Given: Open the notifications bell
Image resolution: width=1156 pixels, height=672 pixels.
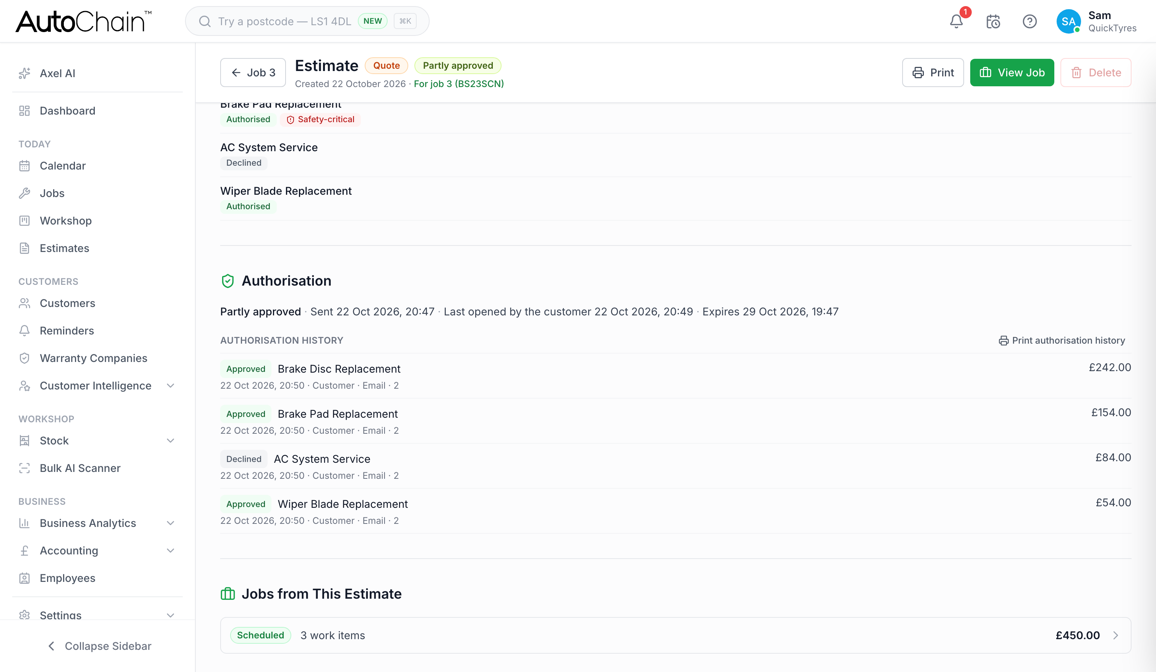Looking at the screenshot, I should pyautogui.click(x=956, y=21).
